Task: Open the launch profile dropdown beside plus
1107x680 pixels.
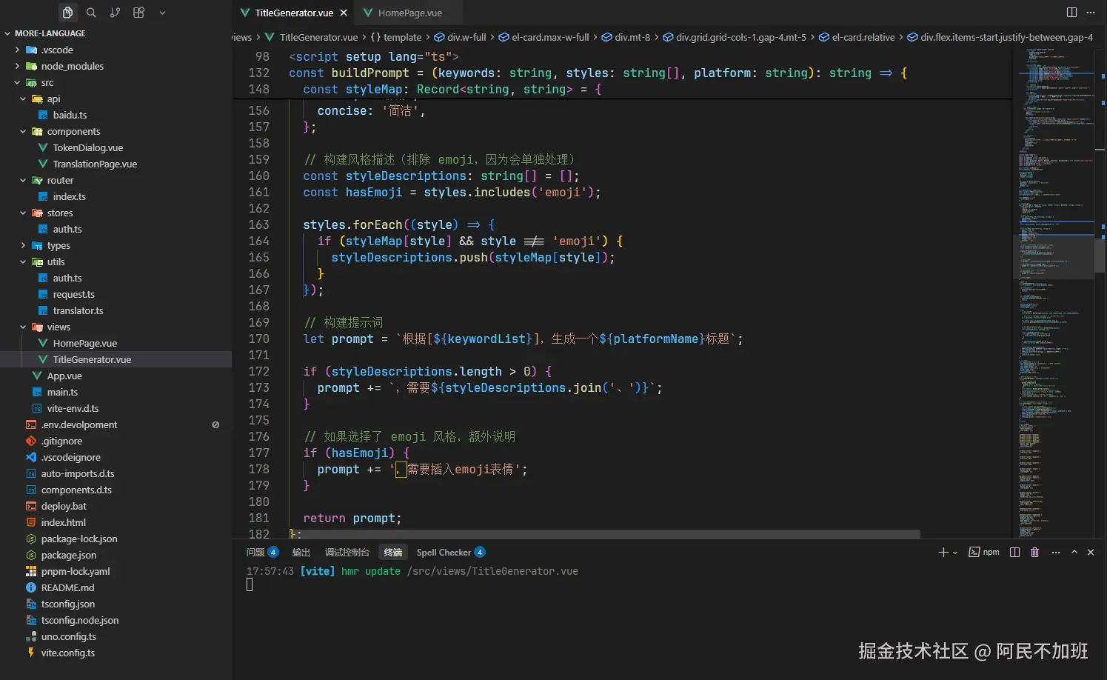Action: click(955, 553)
